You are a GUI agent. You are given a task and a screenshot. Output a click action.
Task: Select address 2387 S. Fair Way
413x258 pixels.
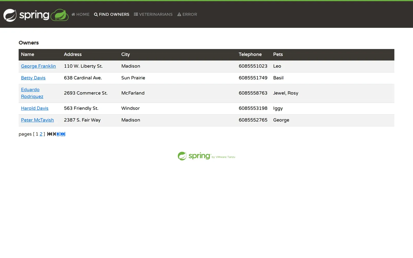coord(82,120)
